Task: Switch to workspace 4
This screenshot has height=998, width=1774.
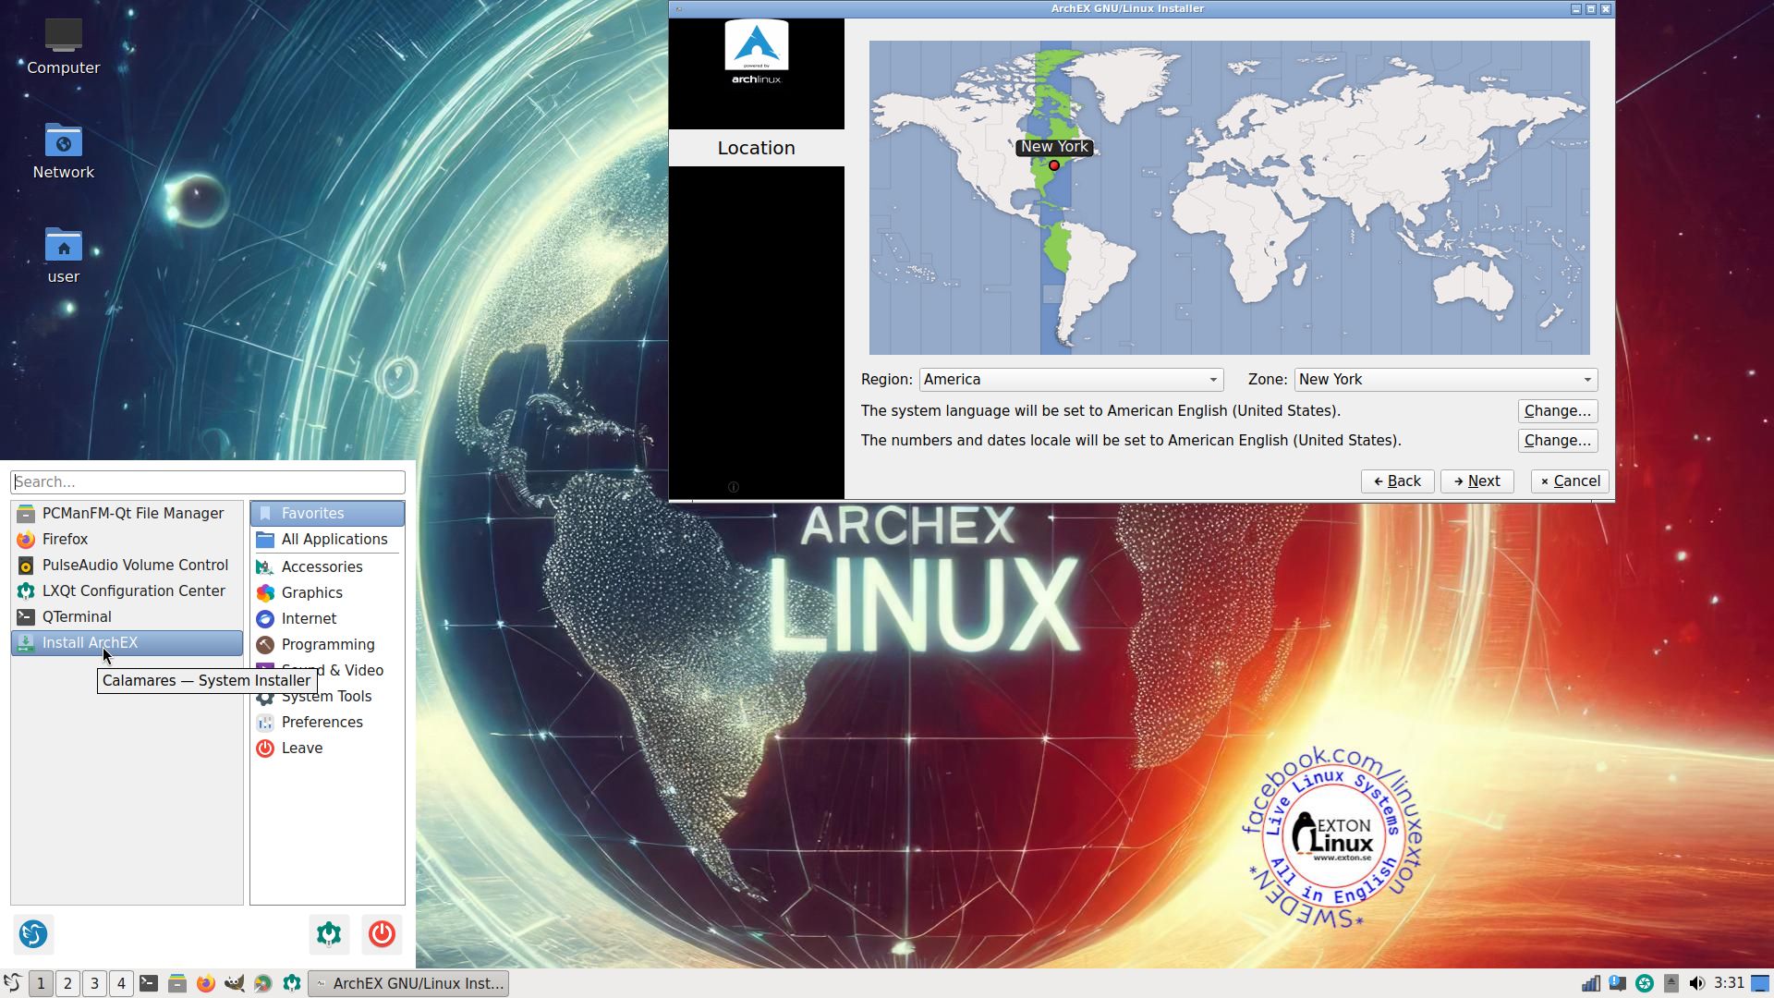Action: (x=121, y=983)
